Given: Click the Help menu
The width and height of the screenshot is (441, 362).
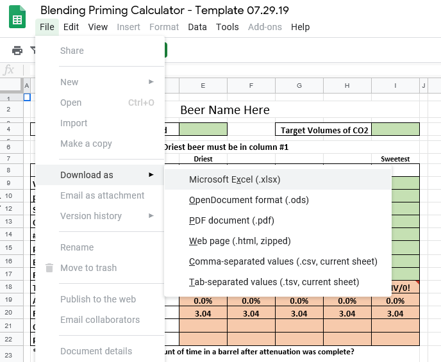Looking at the screenshot, I should 300,27.
